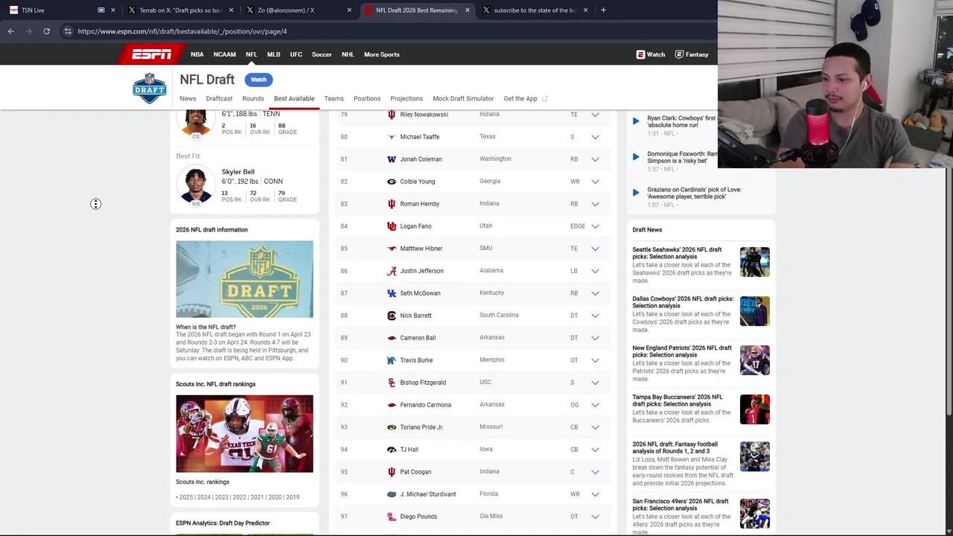Click the Tampa Bay Buccaneers article thumbnail
Viewport: 953px width, 536px height.
pyautogui.click(x=754, y=409)
